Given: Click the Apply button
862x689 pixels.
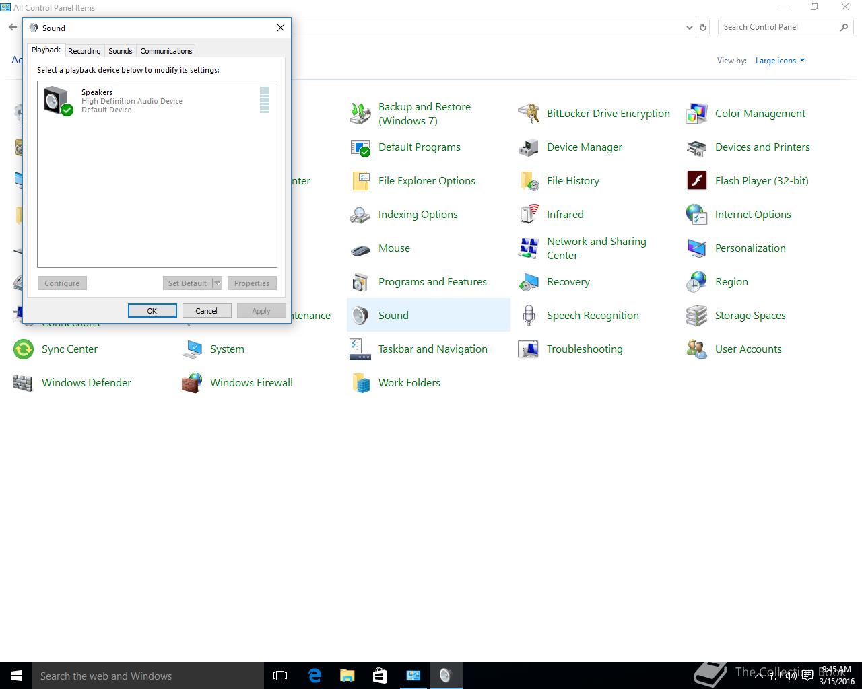Looking at the screenshot, I should 261,311.
